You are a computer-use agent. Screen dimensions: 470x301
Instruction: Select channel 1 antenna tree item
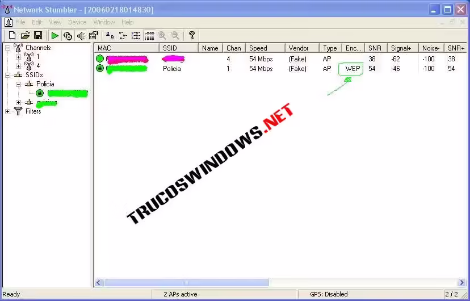29,57
